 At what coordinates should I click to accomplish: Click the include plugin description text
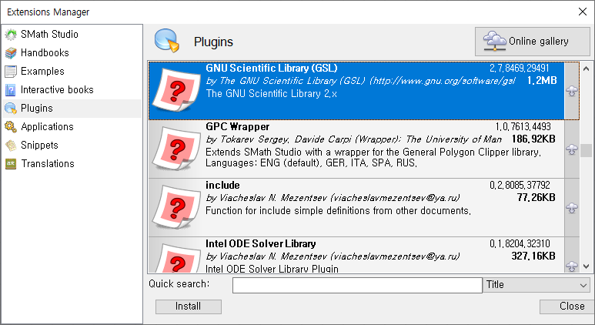click(338, 211)
